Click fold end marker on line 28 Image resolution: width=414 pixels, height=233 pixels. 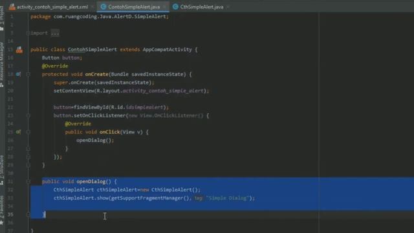28,157
